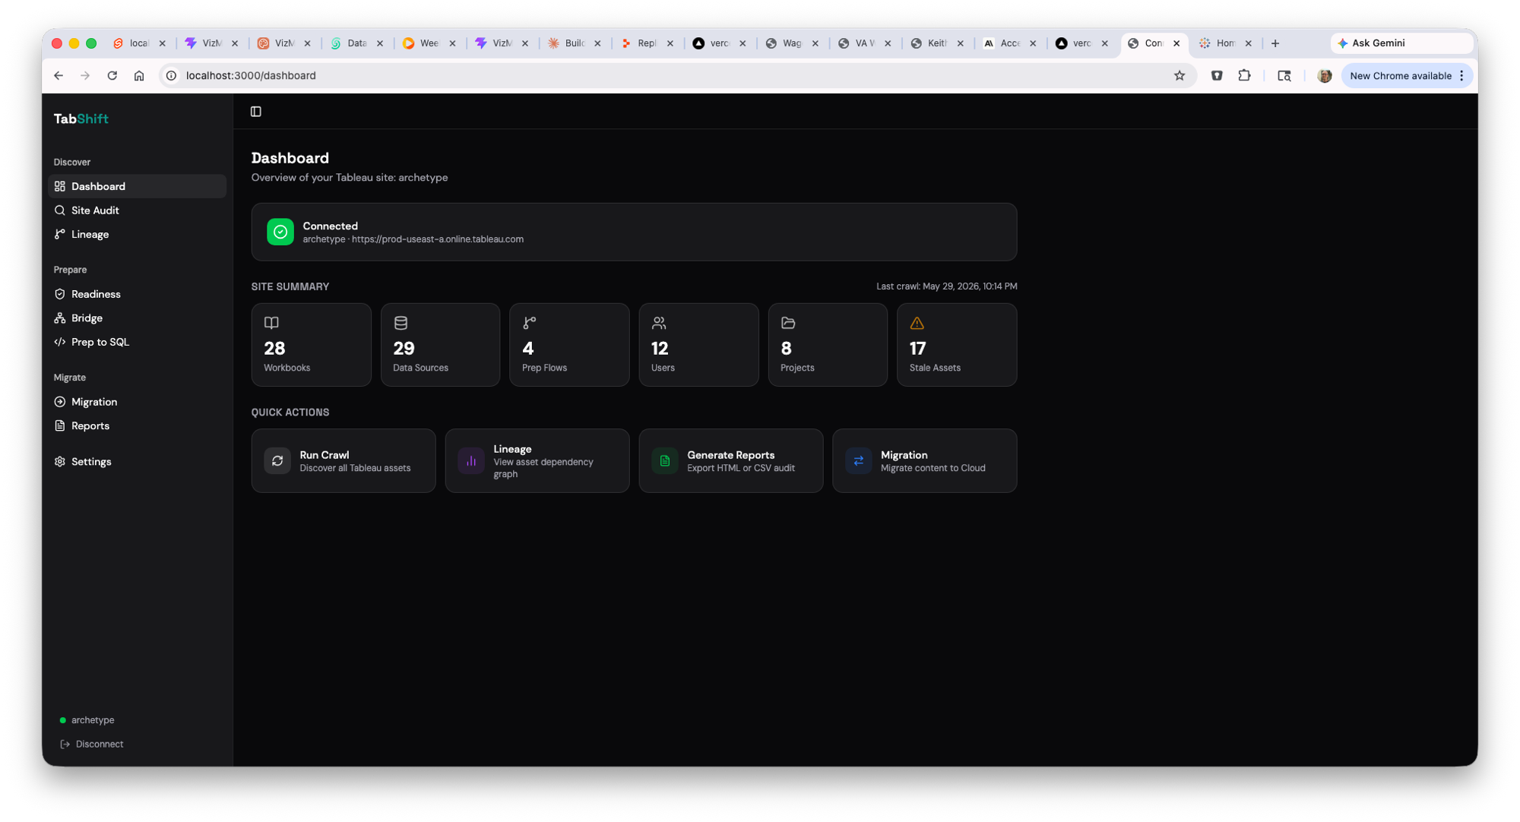
Task: Open the Users summary card
Action: [698, 345]
